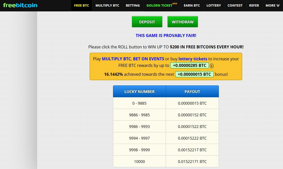Open the FREE BTC menu tab

(81, 6)
